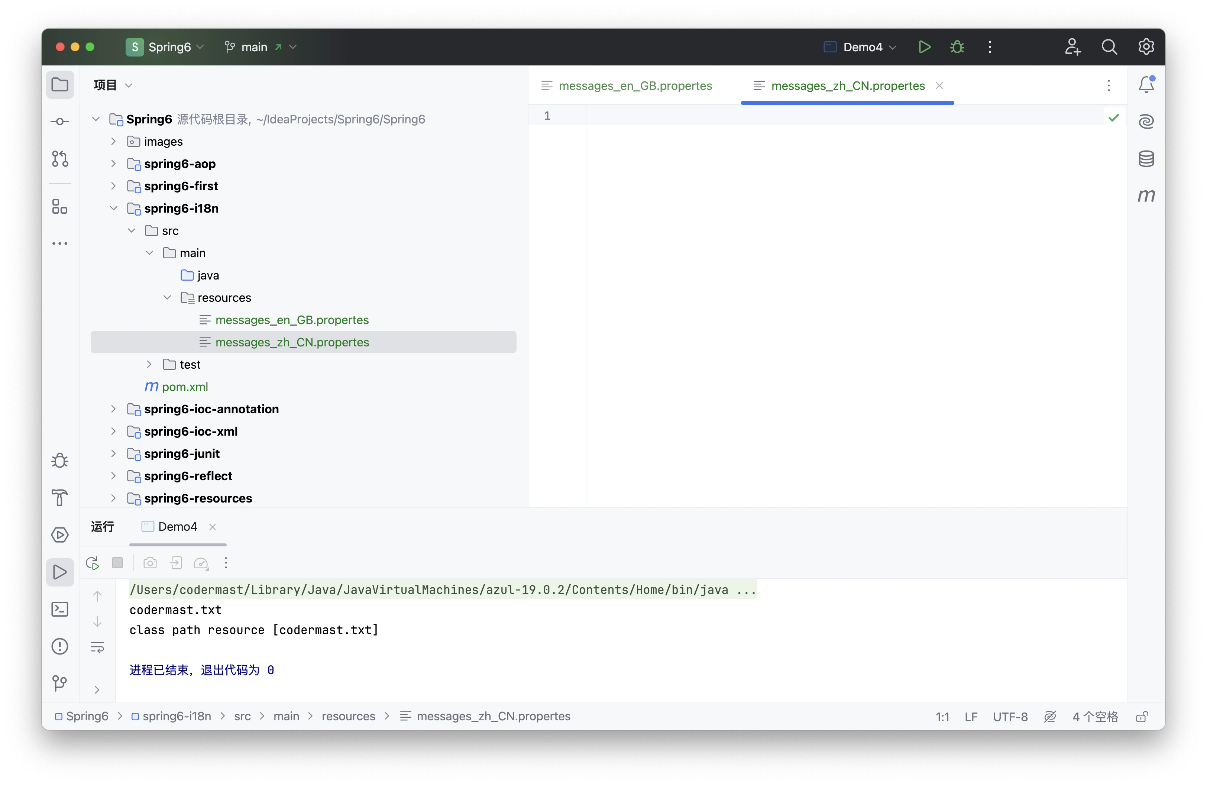The height and width of the screenshot is (785, 1207).
Task: Select pom.xml in the project tree
Action: pos(185,387)
